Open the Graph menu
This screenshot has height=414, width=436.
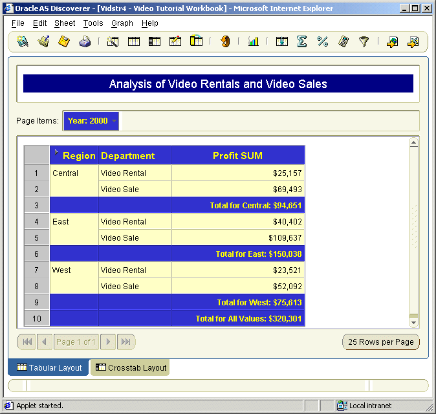tap(122, 23)
